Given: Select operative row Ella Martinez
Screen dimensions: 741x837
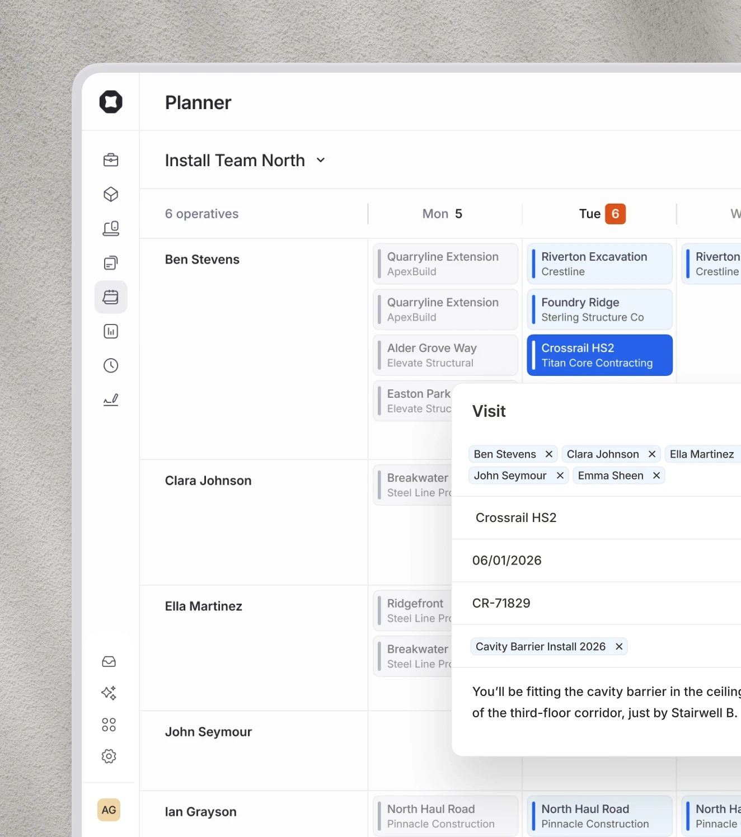Looking at the screenshot, I should tap(204, 606).
